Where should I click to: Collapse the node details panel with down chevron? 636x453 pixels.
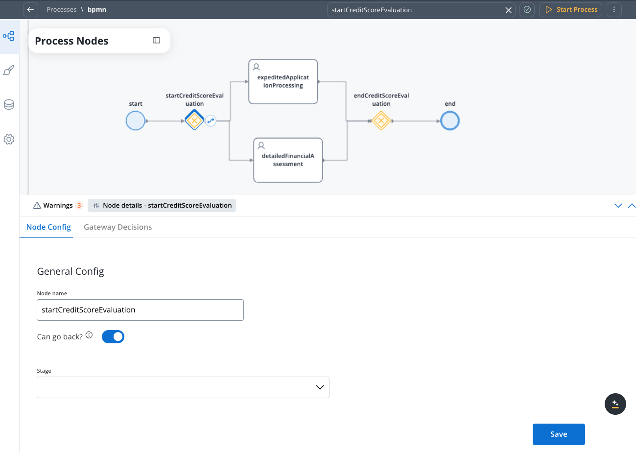pyautogui.click(x=618, y=205)
